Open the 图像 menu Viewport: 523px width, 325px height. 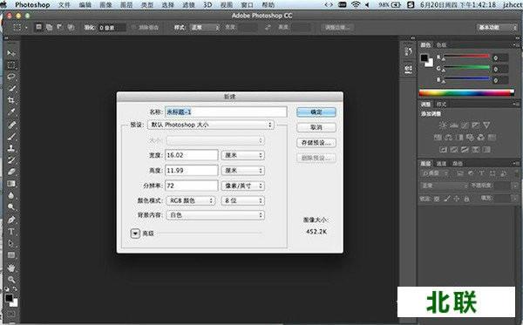pos(105,4)
